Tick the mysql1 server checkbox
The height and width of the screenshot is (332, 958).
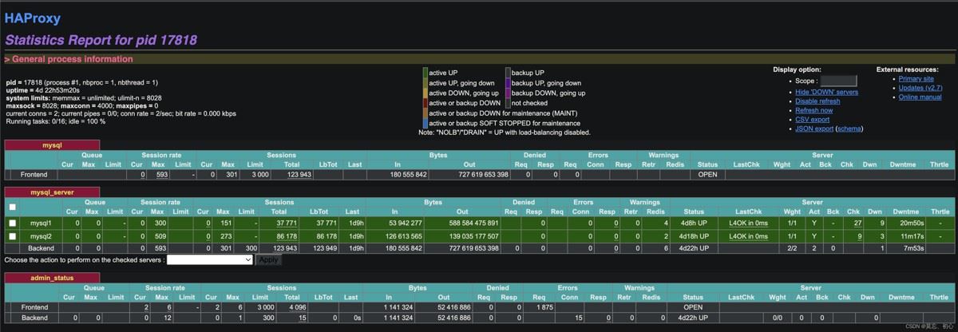(x=12, y=223)
